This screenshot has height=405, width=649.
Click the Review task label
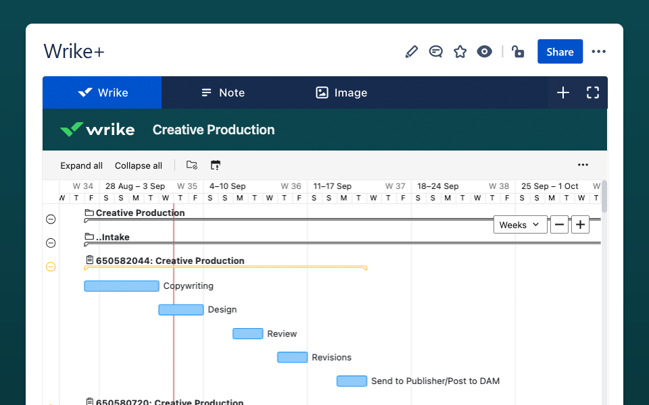282,333
